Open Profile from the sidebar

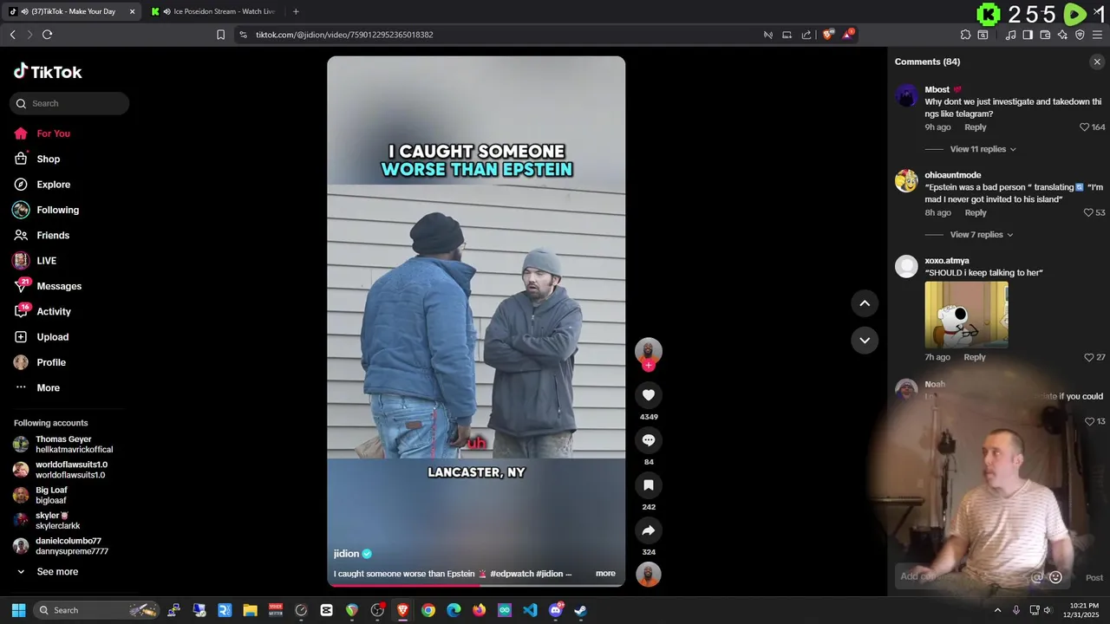pyautogui.click(x=51, y=362)
